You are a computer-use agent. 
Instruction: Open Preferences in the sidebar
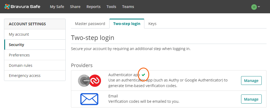click(35, 55)
